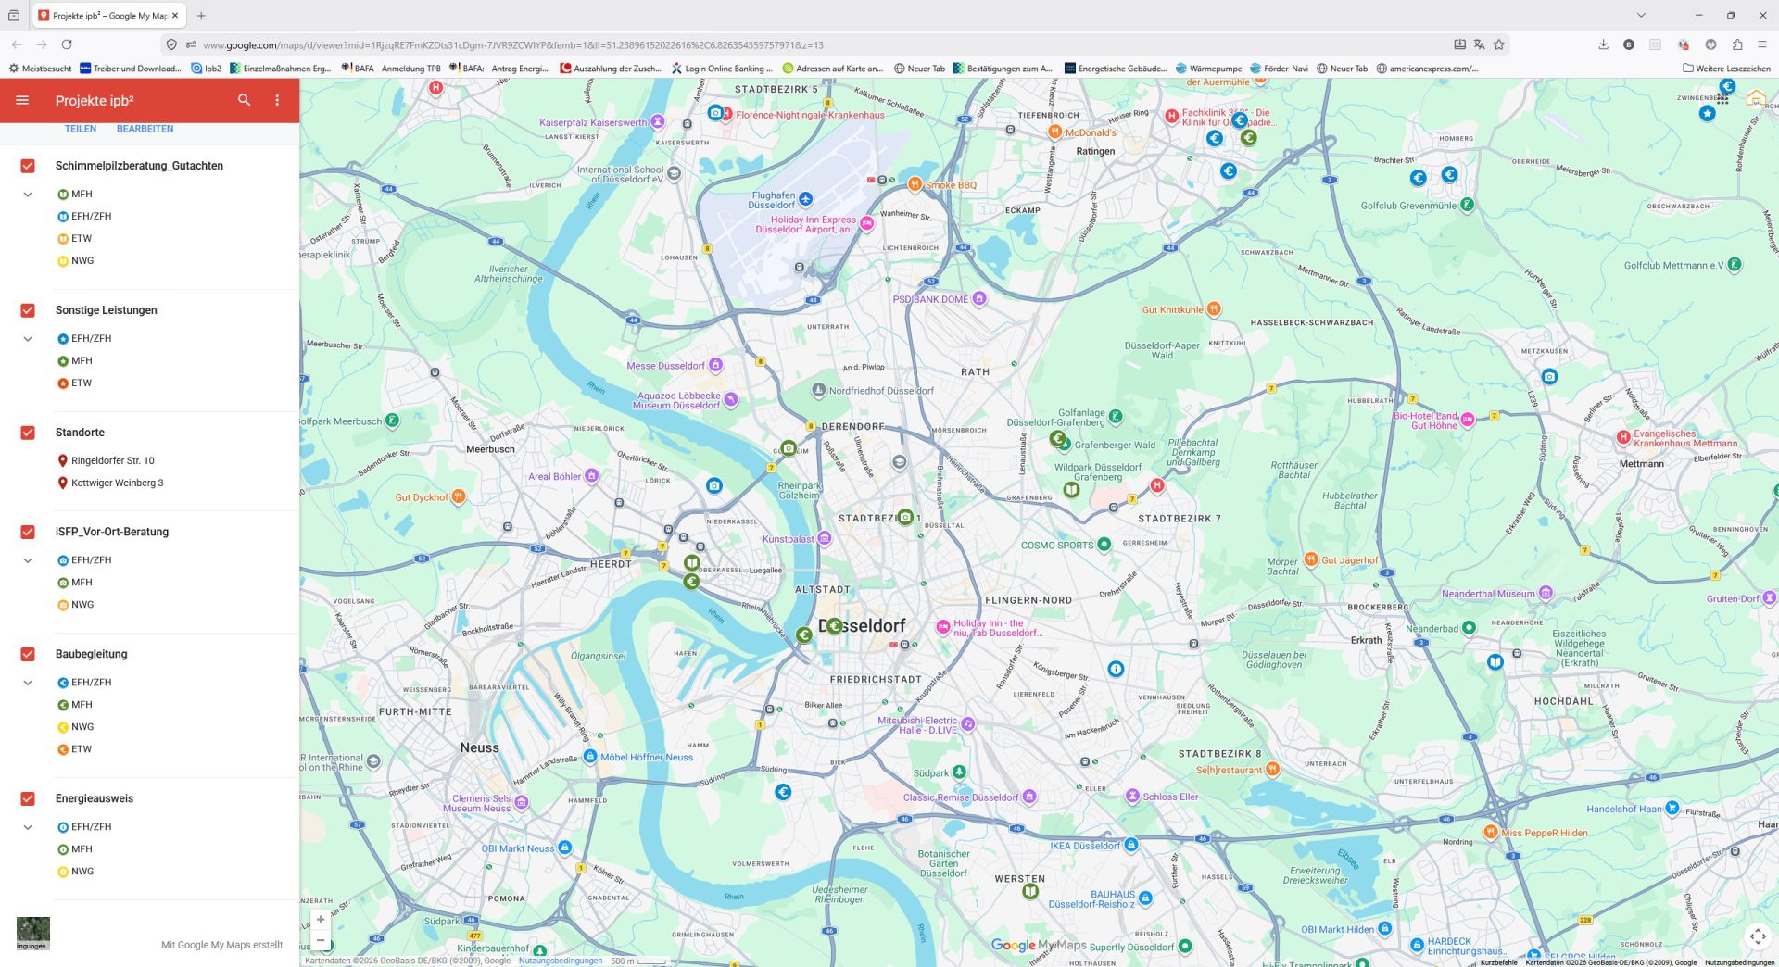Collapse the Schimmelpilzberatung_Gutachten sublayers
The height and width of the screenshot is (967, 1779).
28,195
